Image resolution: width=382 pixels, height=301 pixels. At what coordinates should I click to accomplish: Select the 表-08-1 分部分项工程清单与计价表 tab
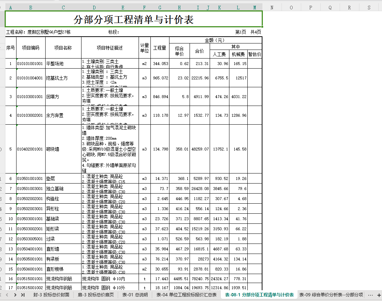[259, 295]
